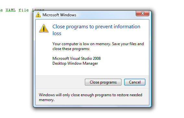Click the blue heading about preventing information

coord(96,30)
